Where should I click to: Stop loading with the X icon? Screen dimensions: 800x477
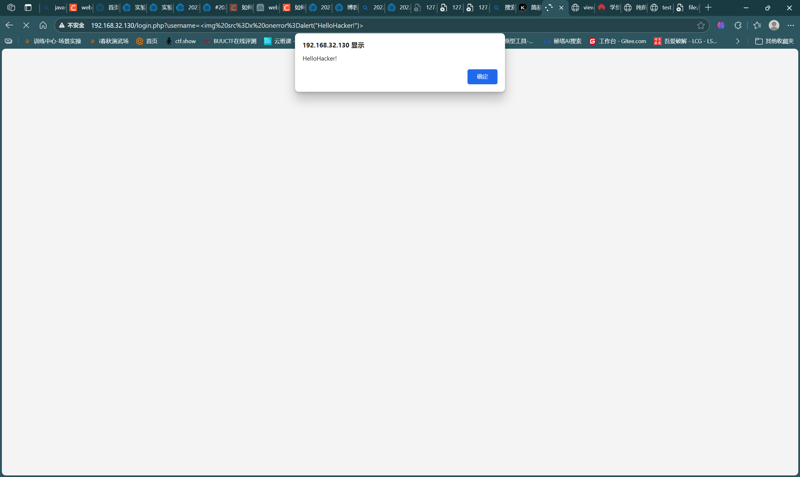click(26, 25)
